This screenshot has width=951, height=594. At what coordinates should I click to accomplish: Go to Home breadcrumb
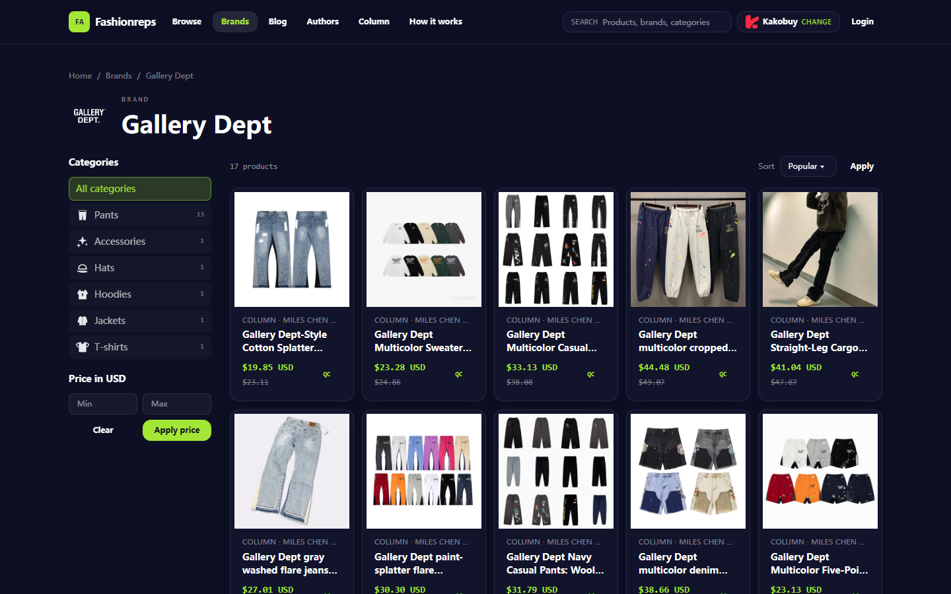[81, 76]
